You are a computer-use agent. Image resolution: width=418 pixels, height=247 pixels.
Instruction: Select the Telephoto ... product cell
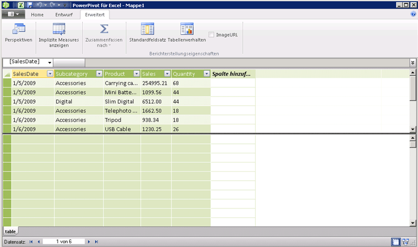tap(122, 111)
